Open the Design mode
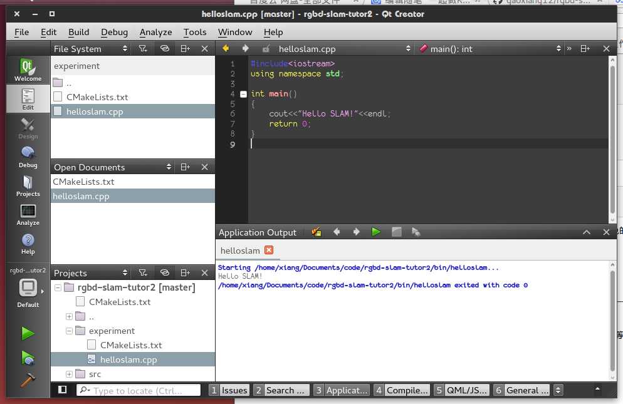 pyautogui.click(x=28, y=128)
